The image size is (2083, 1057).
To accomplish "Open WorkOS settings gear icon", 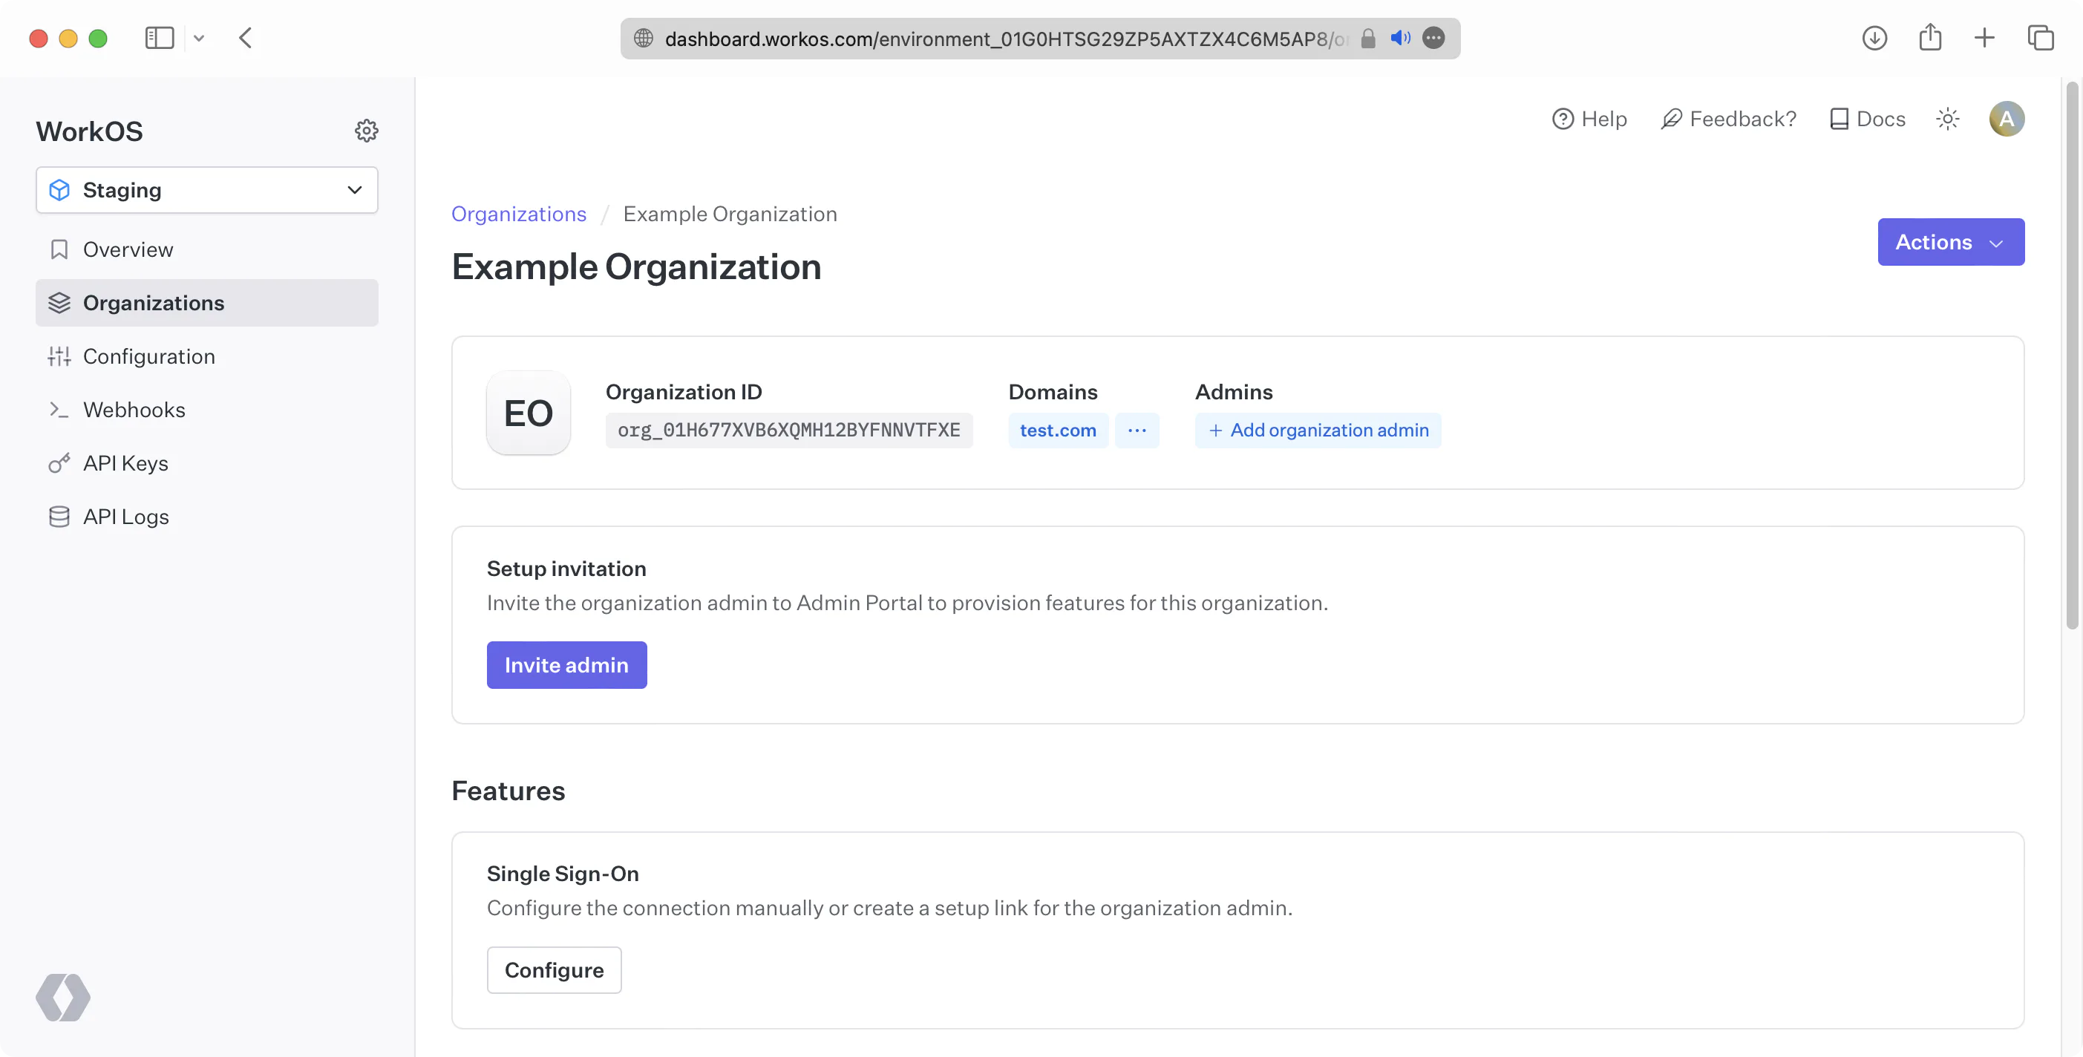I will point(366,130).
